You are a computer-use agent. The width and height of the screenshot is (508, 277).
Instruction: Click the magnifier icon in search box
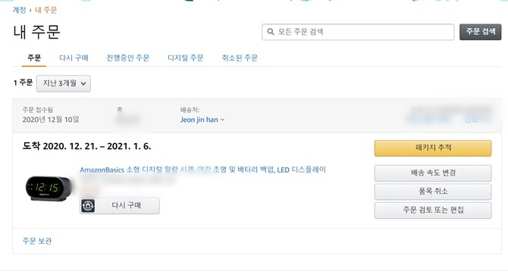click(x=270, y=32)
